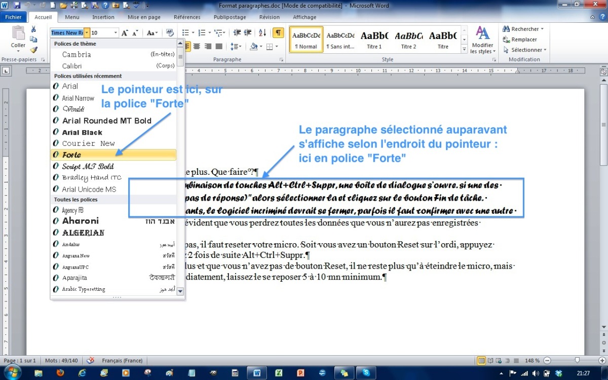
Task: Click the Copy icon in Presse-papiers group
Action: click(x=33, y=40)
